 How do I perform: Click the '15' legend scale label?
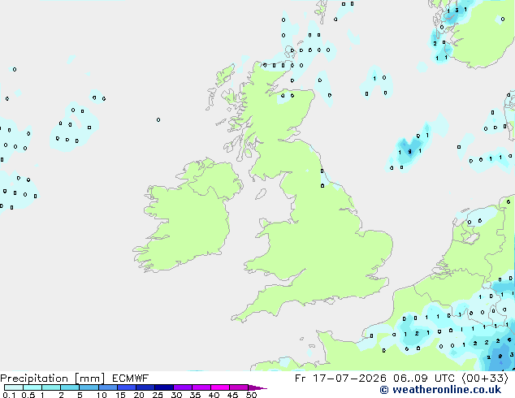coord(120,395)
